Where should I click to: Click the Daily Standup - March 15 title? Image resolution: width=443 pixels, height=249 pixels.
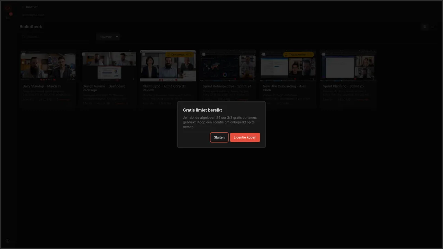[42, 86]
